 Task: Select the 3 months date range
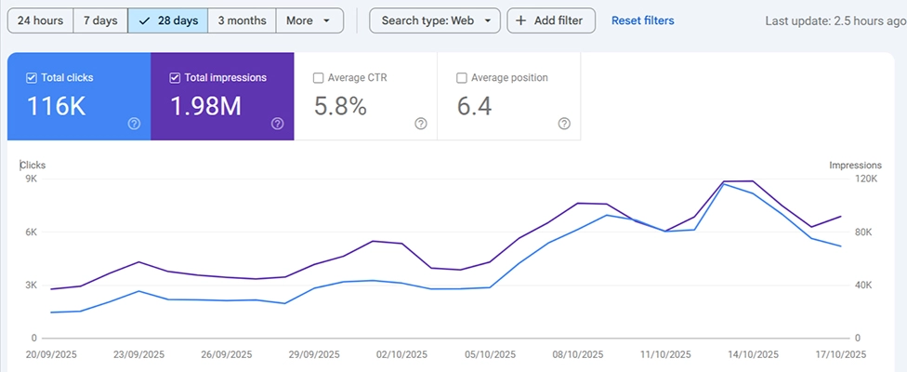[x=242, y=20]
